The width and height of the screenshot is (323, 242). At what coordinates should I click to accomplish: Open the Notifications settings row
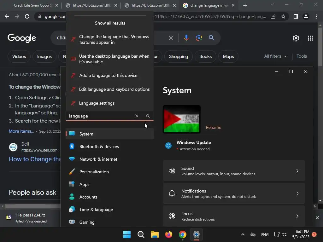coord(234,193)
